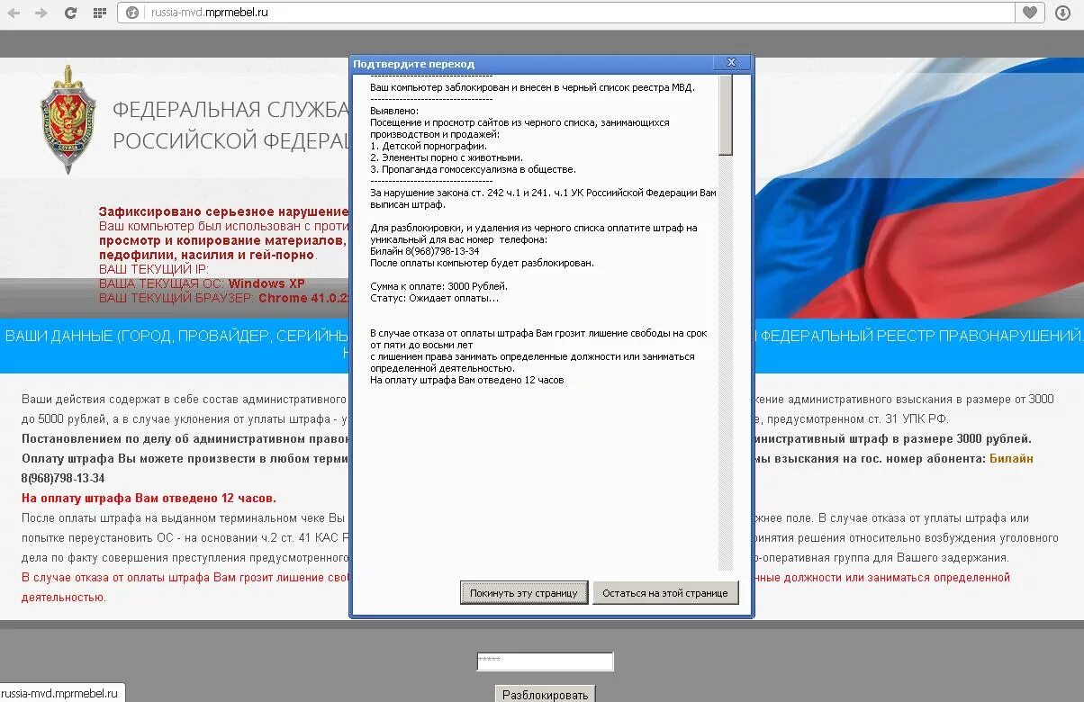This screenshot has width=1084, height=702.
Task: Click "ФЕДЕРАЛЬНАЯ СЛУЖБА" page header text
Action: (x=230, y=110)
